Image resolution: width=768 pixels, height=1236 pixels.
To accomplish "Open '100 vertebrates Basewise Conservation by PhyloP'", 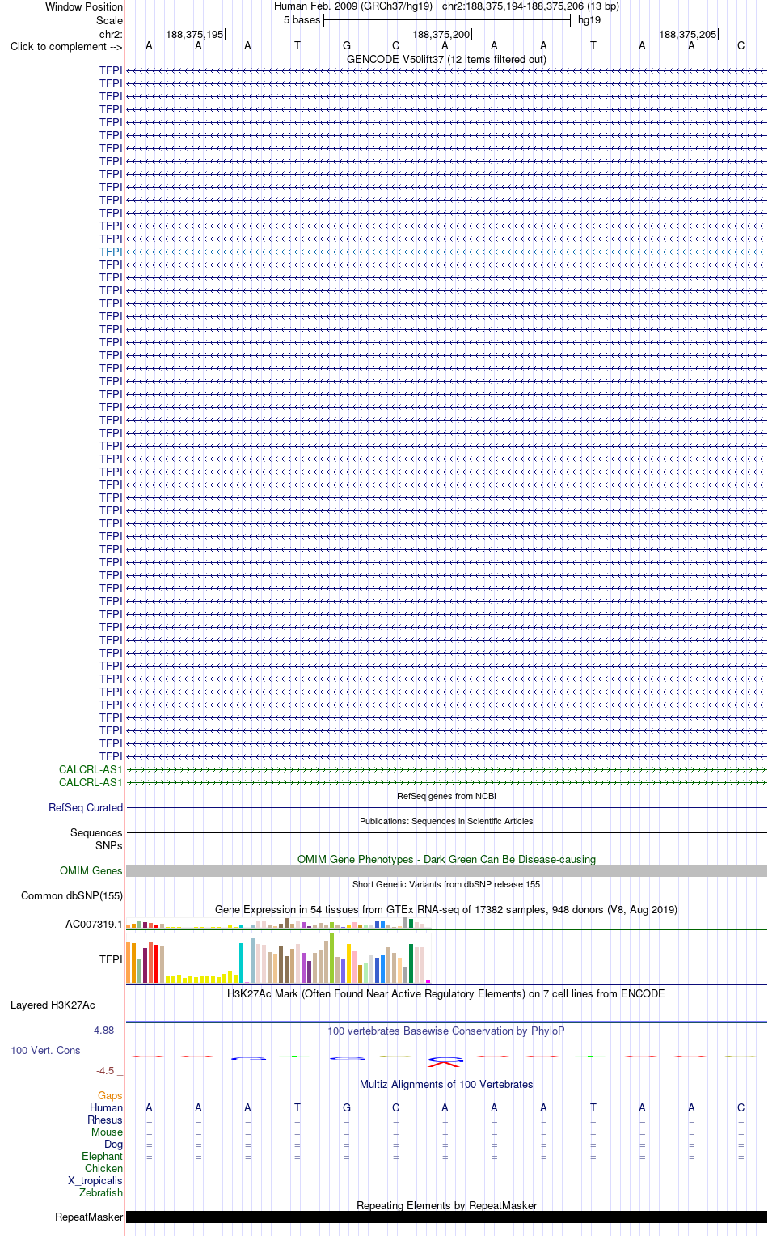I will coord(446,1031).
